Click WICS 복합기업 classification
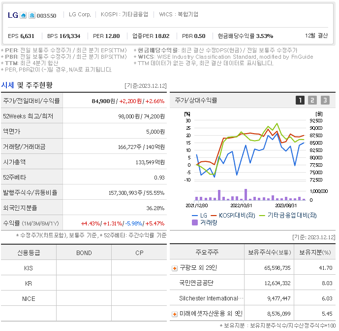339x331 pixels. [x=179, y=14]
